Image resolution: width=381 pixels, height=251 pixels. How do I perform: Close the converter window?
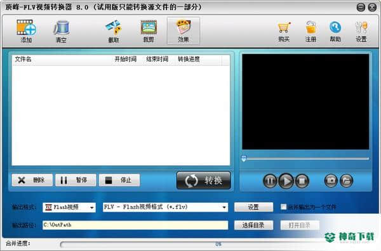click(372, 7)
